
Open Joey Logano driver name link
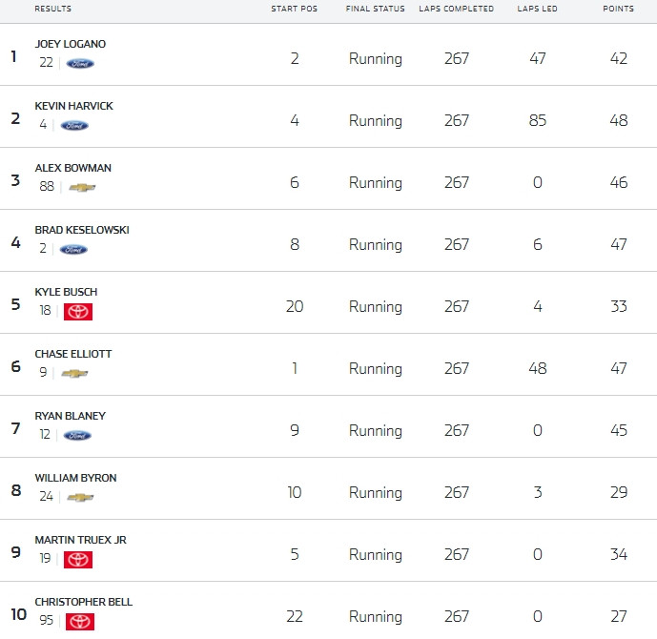point(70,44)
